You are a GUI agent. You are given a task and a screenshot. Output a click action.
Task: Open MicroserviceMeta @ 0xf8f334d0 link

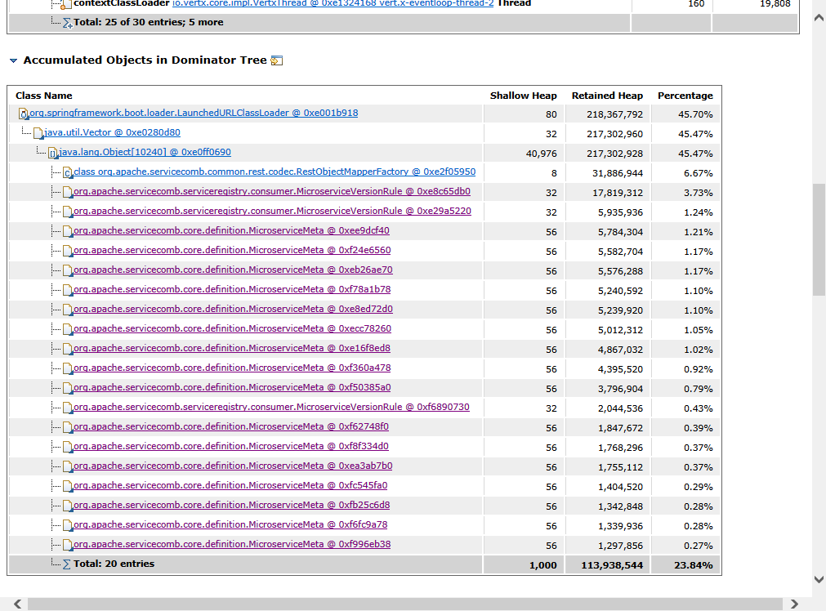click(231, 446)
